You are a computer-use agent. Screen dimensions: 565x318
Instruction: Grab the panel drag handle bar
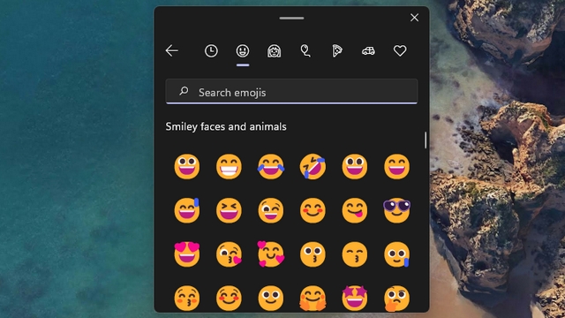coord(291,18)
